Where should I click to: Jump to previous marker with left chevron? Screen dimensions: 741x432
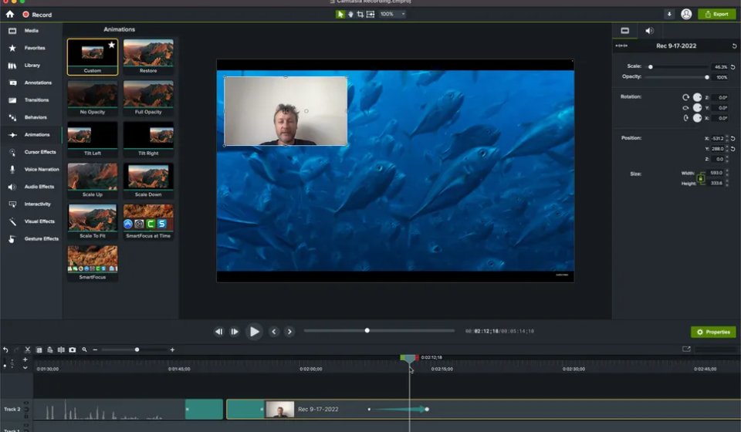tap(273, 332)
